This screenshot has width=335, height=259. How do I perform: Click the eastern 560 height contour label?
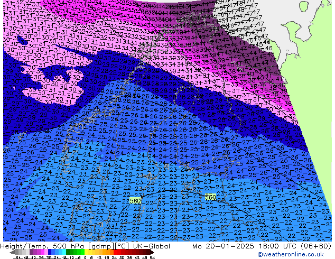210,197
